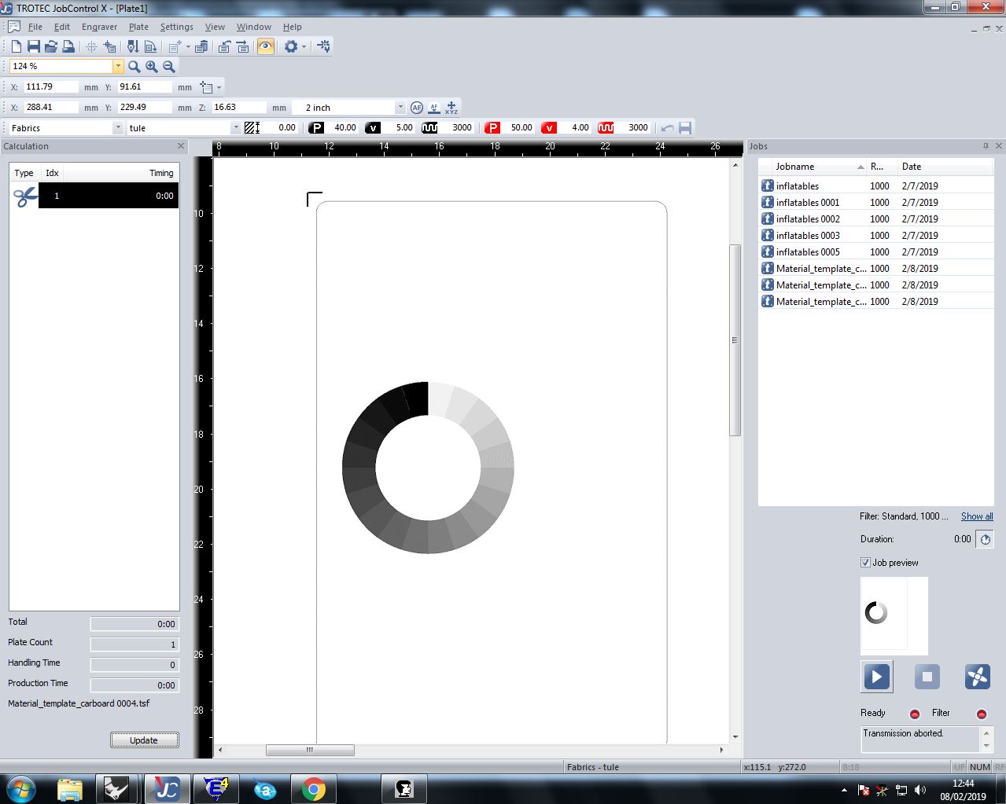1006x804 pixels.
Task: Open the Fabrics material group dropdown
Action: [118, 128]
